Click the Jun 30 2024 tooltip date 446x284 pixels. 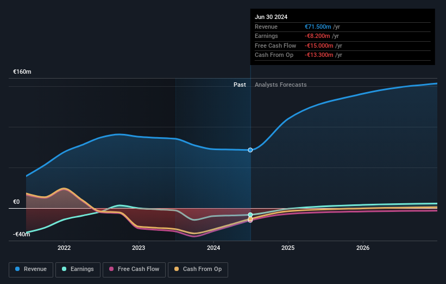(x=271, y=17)
